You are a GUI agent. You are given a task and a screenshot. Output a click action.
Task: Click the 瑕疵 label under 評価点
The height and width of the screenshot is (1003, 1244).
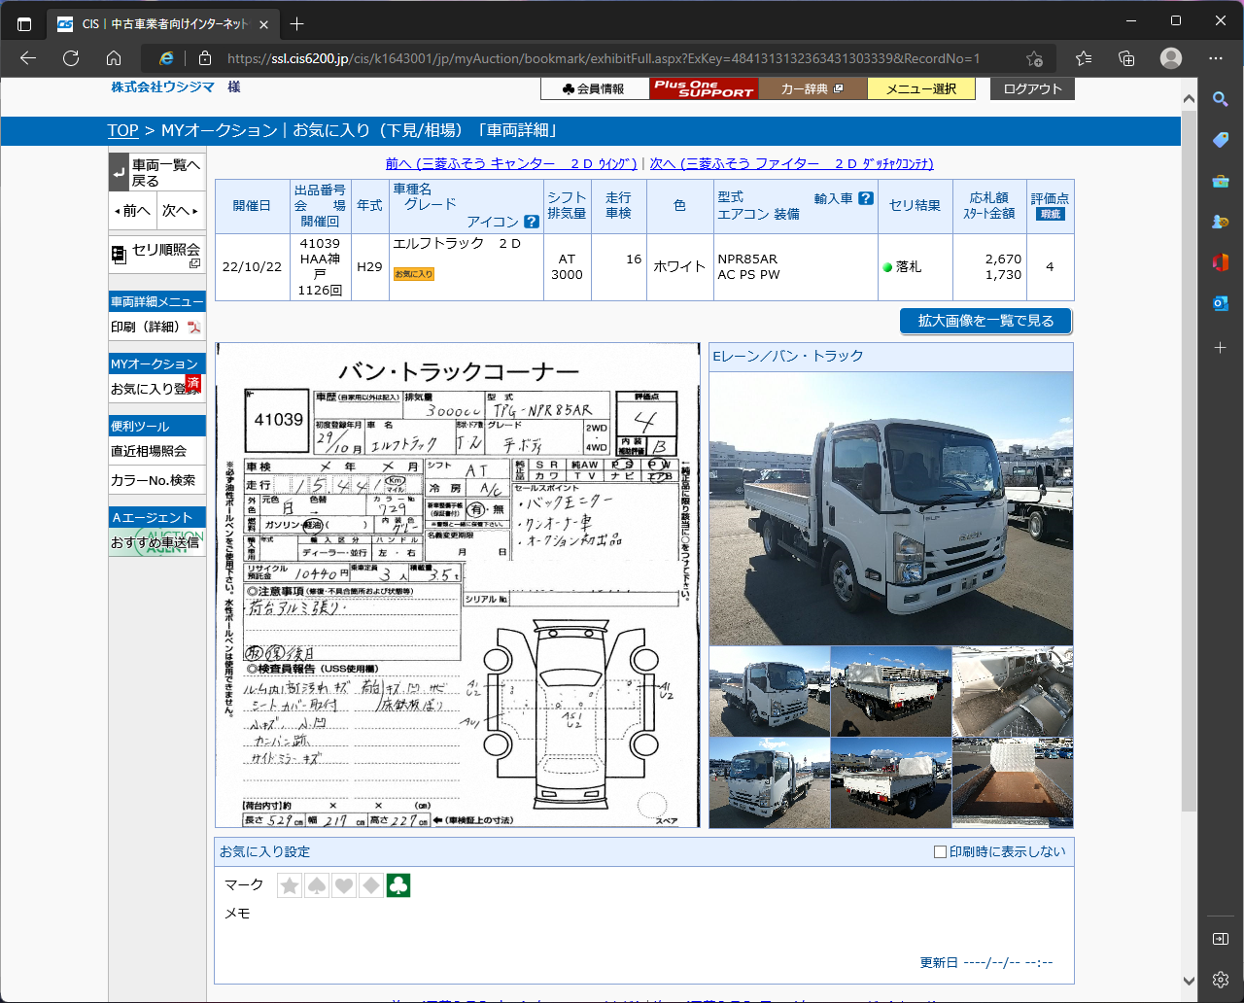[x=1050, y=215]
